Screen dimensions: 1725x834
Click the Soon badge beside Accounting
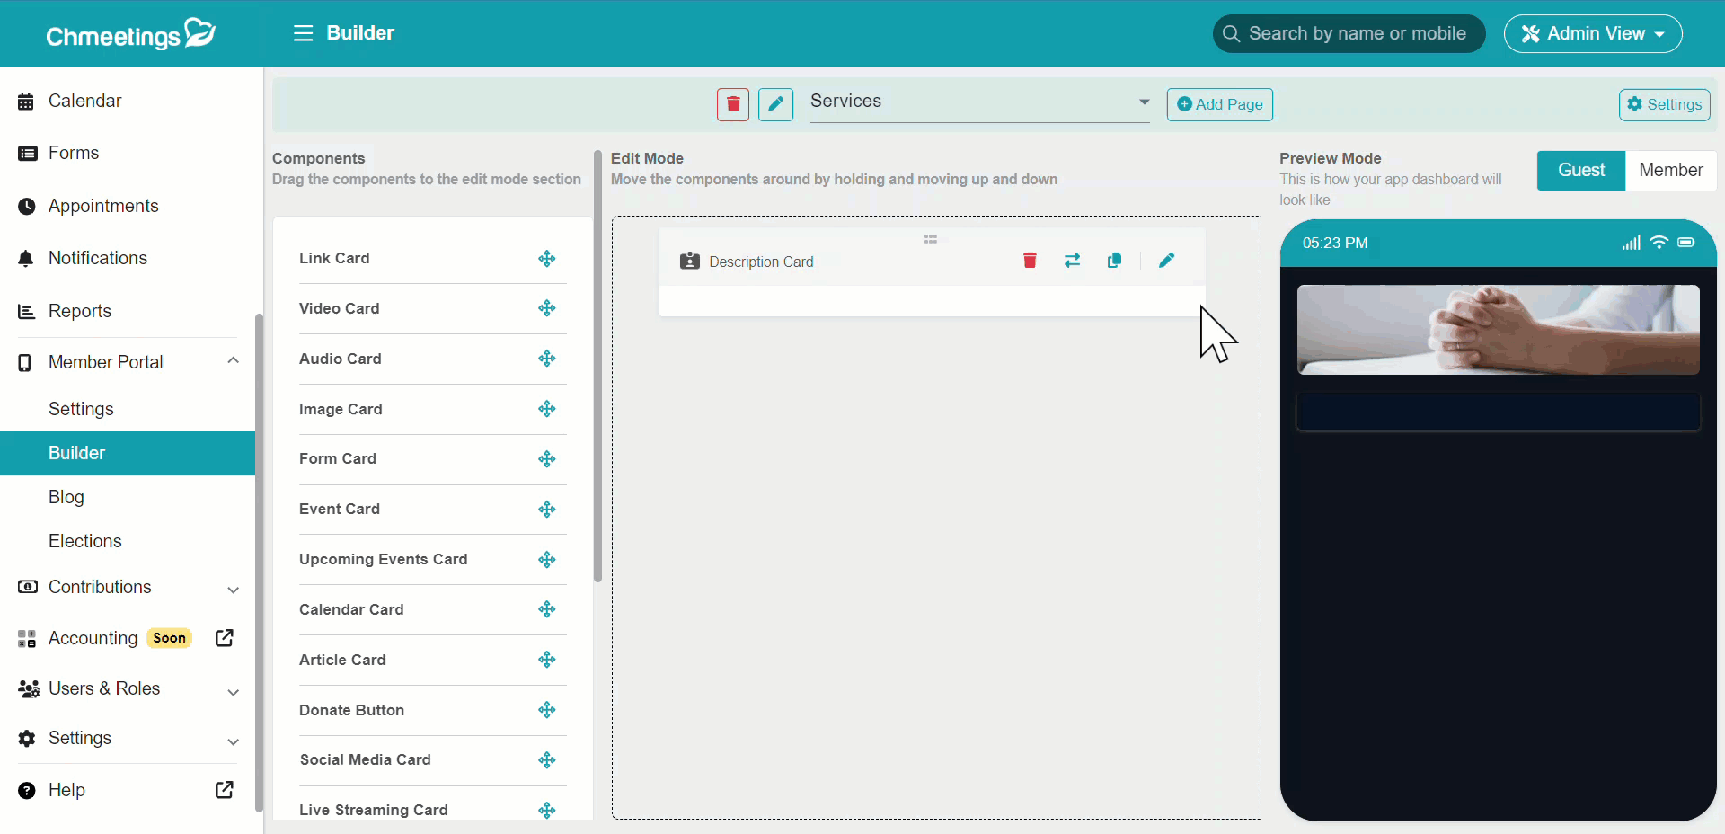click(x=169, y=638)
